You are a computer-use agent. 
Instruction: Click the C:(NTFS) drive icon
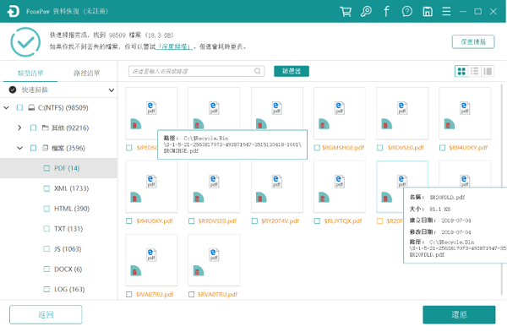tap(31, 107)
